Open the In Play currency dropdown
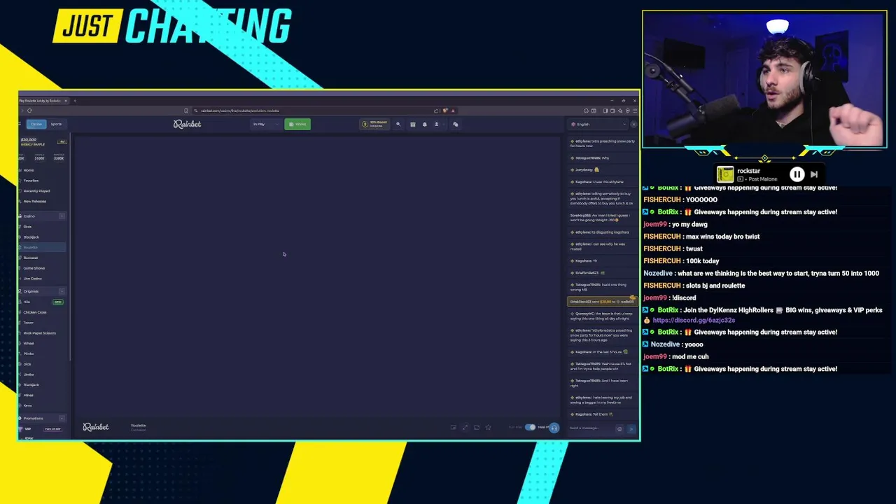This screenshot has width=896, height=504. tap(265, 124)
